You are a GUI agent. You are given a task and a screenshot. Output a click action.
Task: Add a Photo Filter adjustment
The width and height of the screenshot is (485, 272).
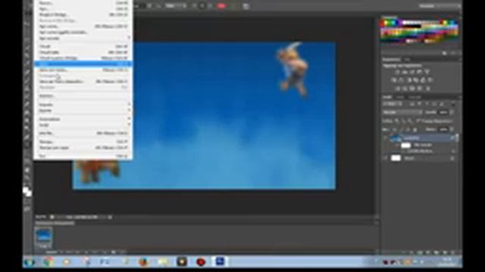click(416, 80)
